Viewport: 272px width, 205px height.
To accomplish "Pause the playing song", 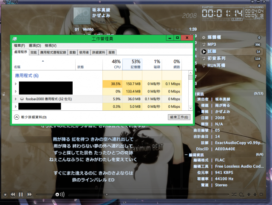I will pos(21,194).
